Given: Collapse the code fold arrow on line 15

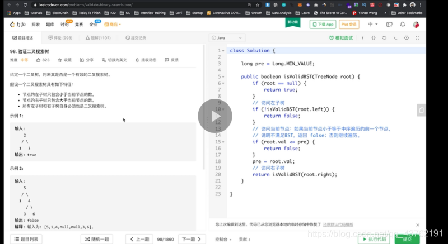Looking at the screenshot, I should [223, 142].
